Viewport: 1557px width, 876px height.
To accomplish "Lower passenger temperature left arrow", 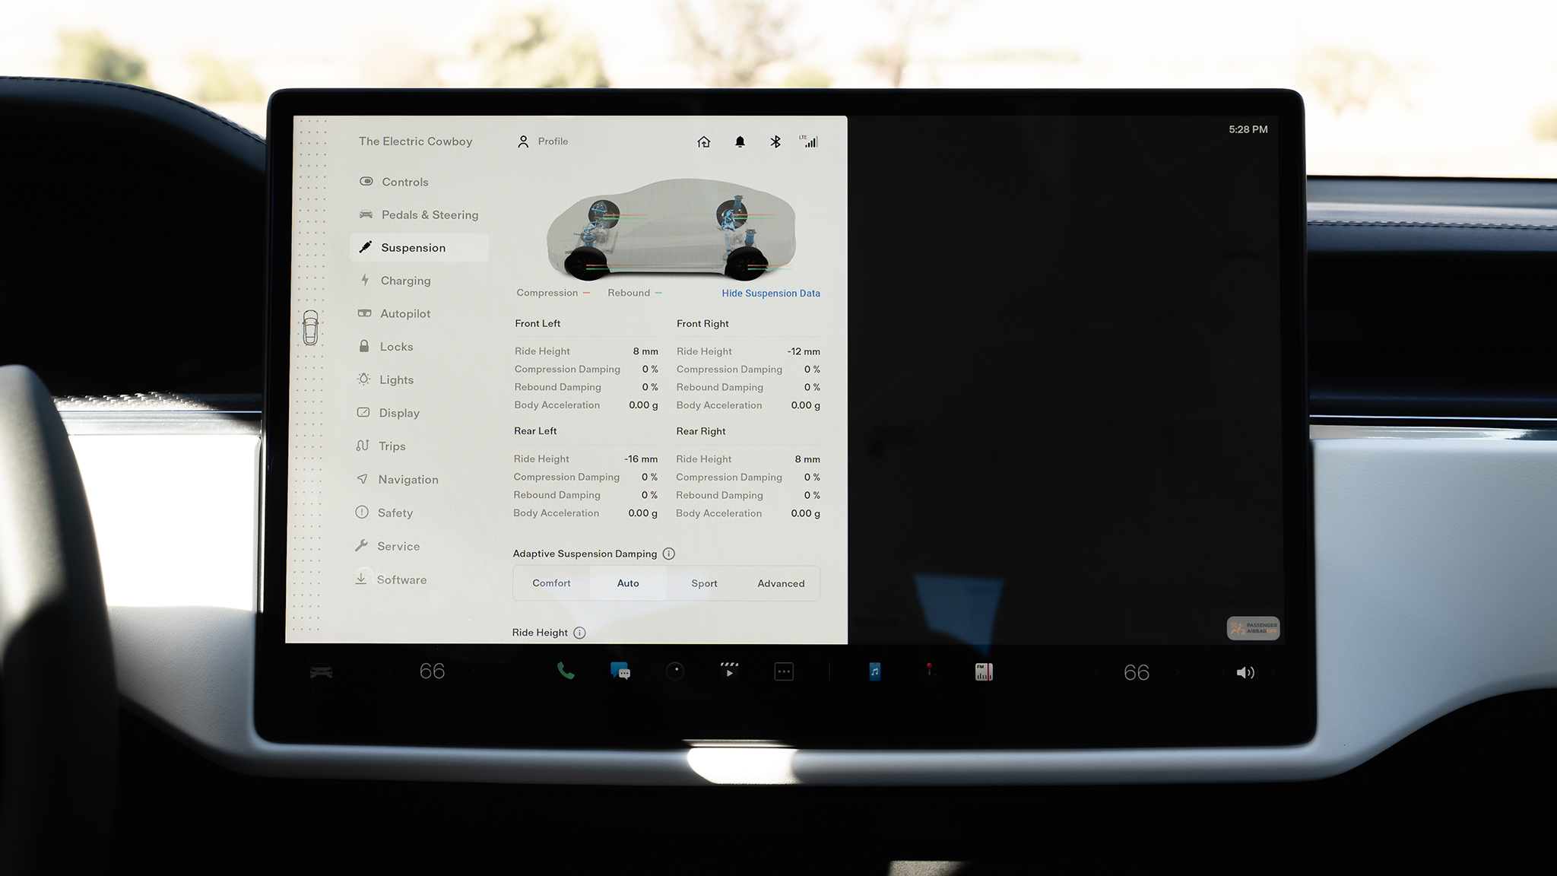I will 1096,672.
